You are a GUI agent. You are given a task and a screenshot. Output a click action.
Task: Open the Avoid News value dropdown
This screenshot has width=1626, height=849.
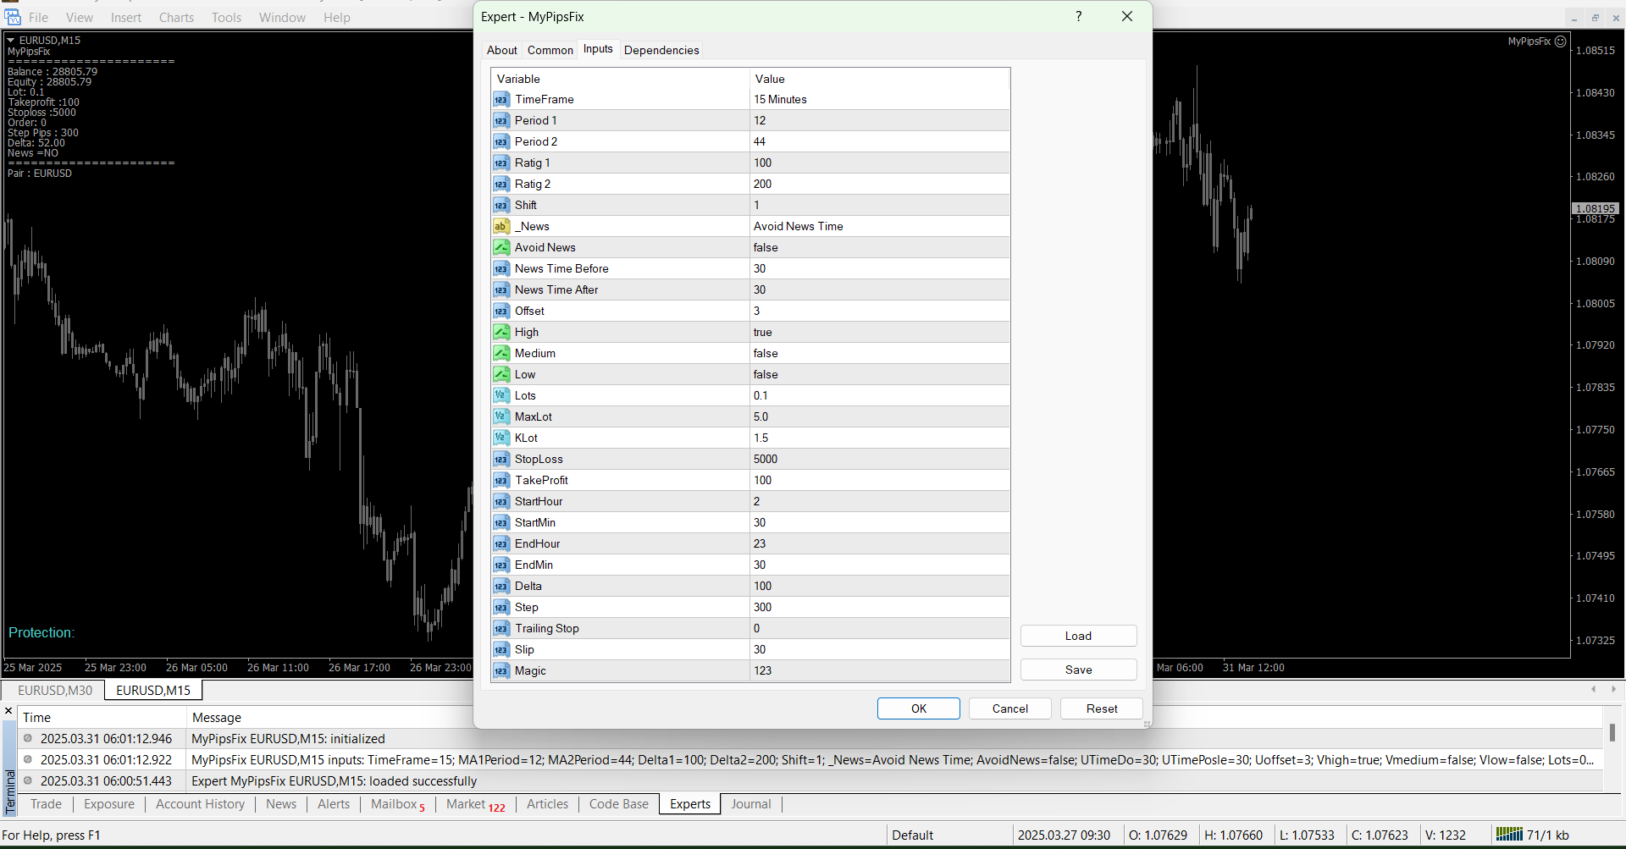878,248
